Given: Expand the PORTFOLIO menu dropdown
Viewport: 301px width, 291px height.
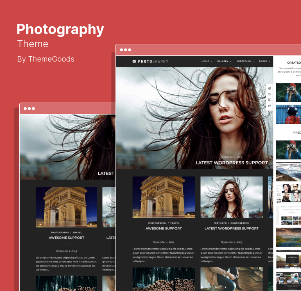Looking at the screenshot, I should [245, 61].
